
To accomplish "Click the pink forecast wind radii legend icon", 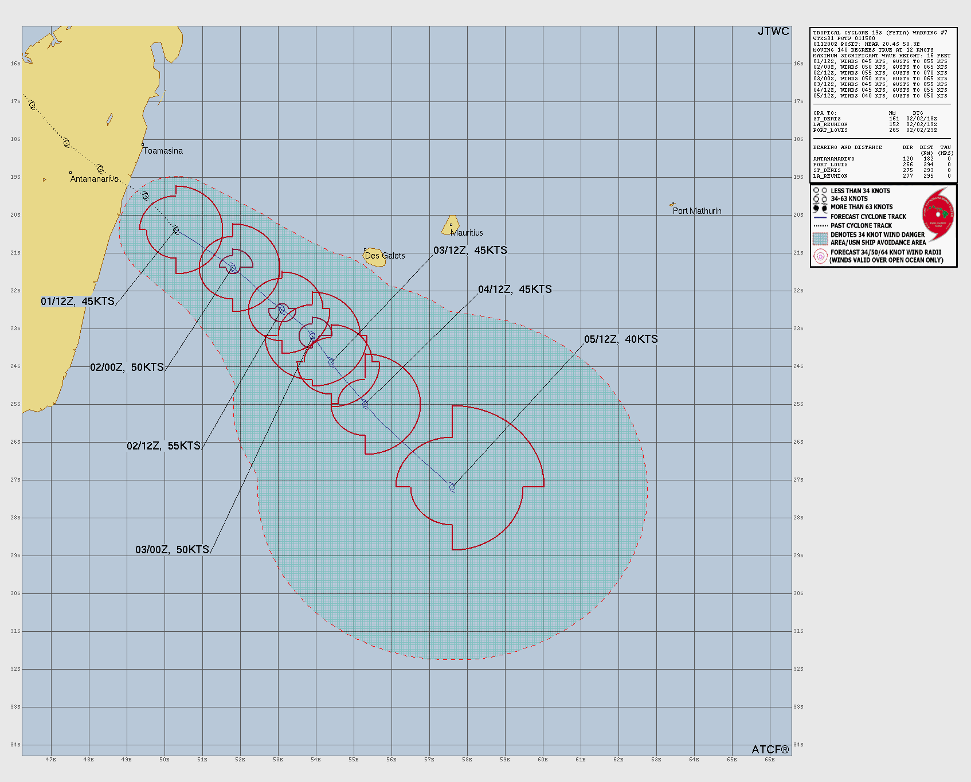I will [x=820, y=256].
